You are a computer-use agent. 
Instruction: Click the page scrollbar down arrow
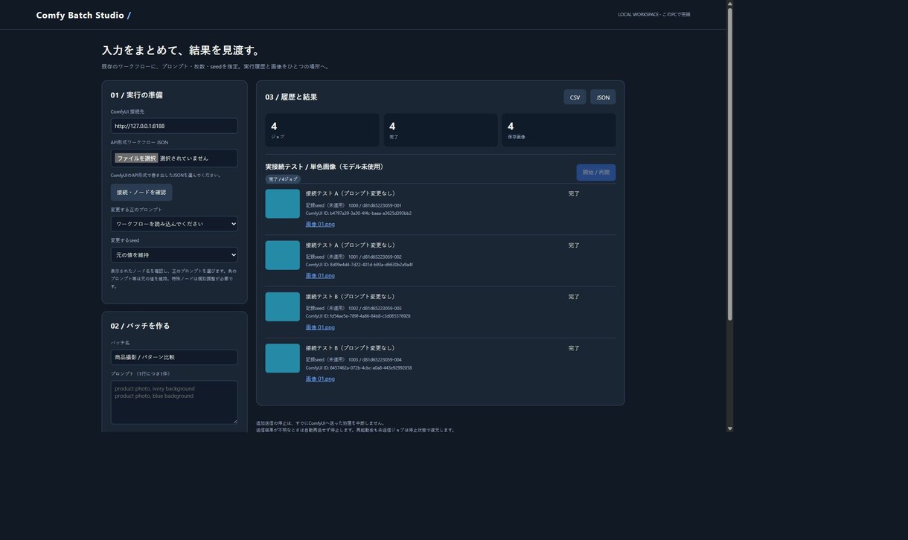coord(729,428)
